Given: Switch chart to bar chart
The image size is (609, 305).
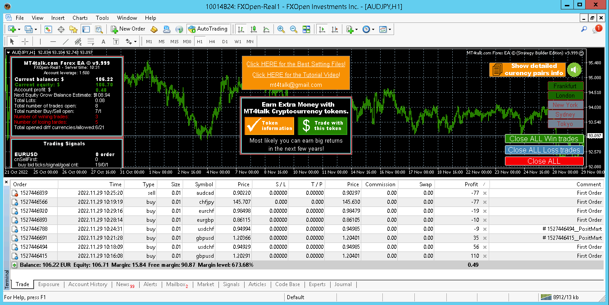Looking at the screenshot, I should [241, 29].
